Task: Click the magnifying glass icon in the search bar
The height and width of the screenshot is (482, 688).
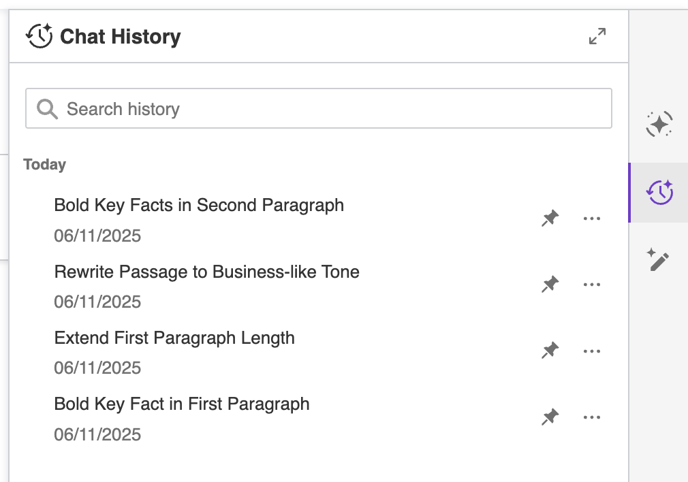Action: (46, 108)
